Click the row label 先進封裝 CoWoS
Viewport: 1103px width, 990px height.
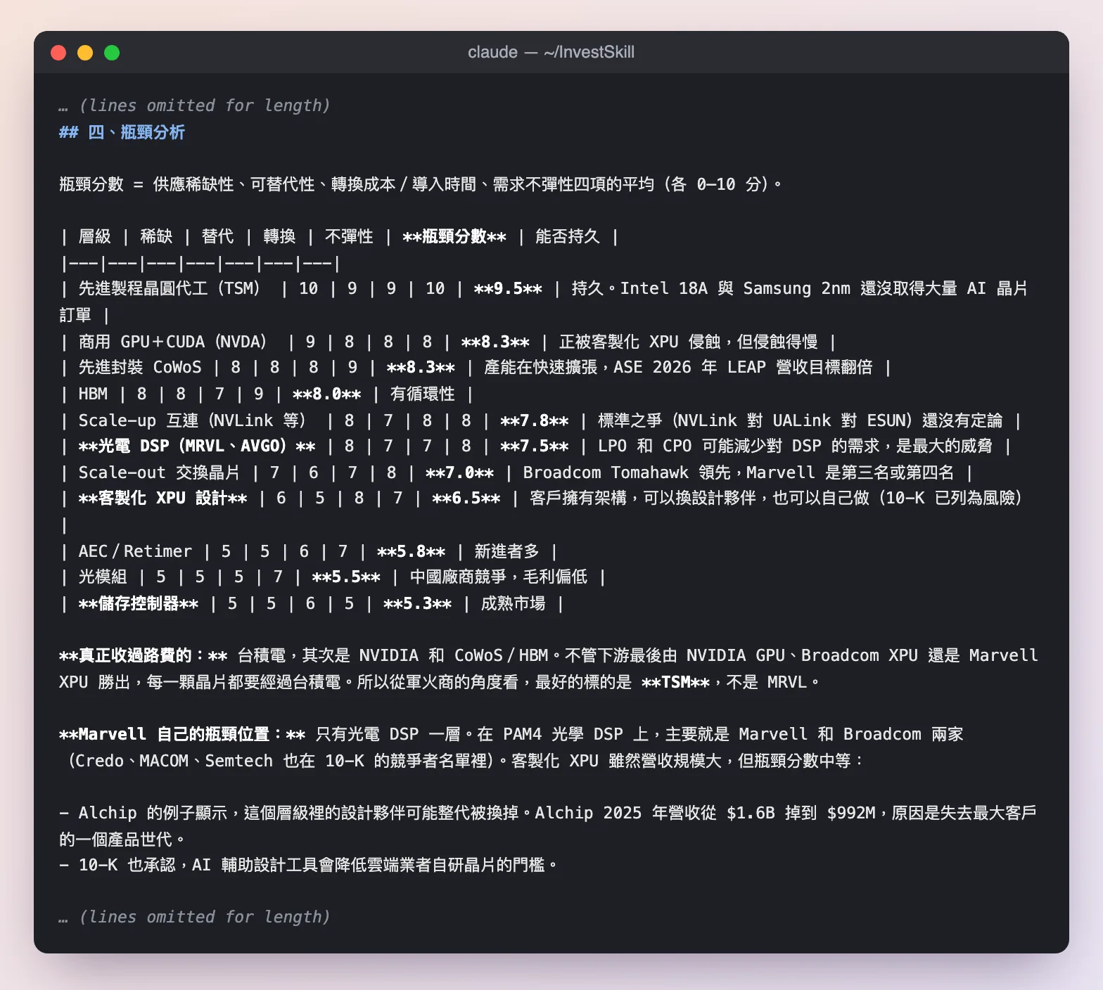[x=140, y=367]
